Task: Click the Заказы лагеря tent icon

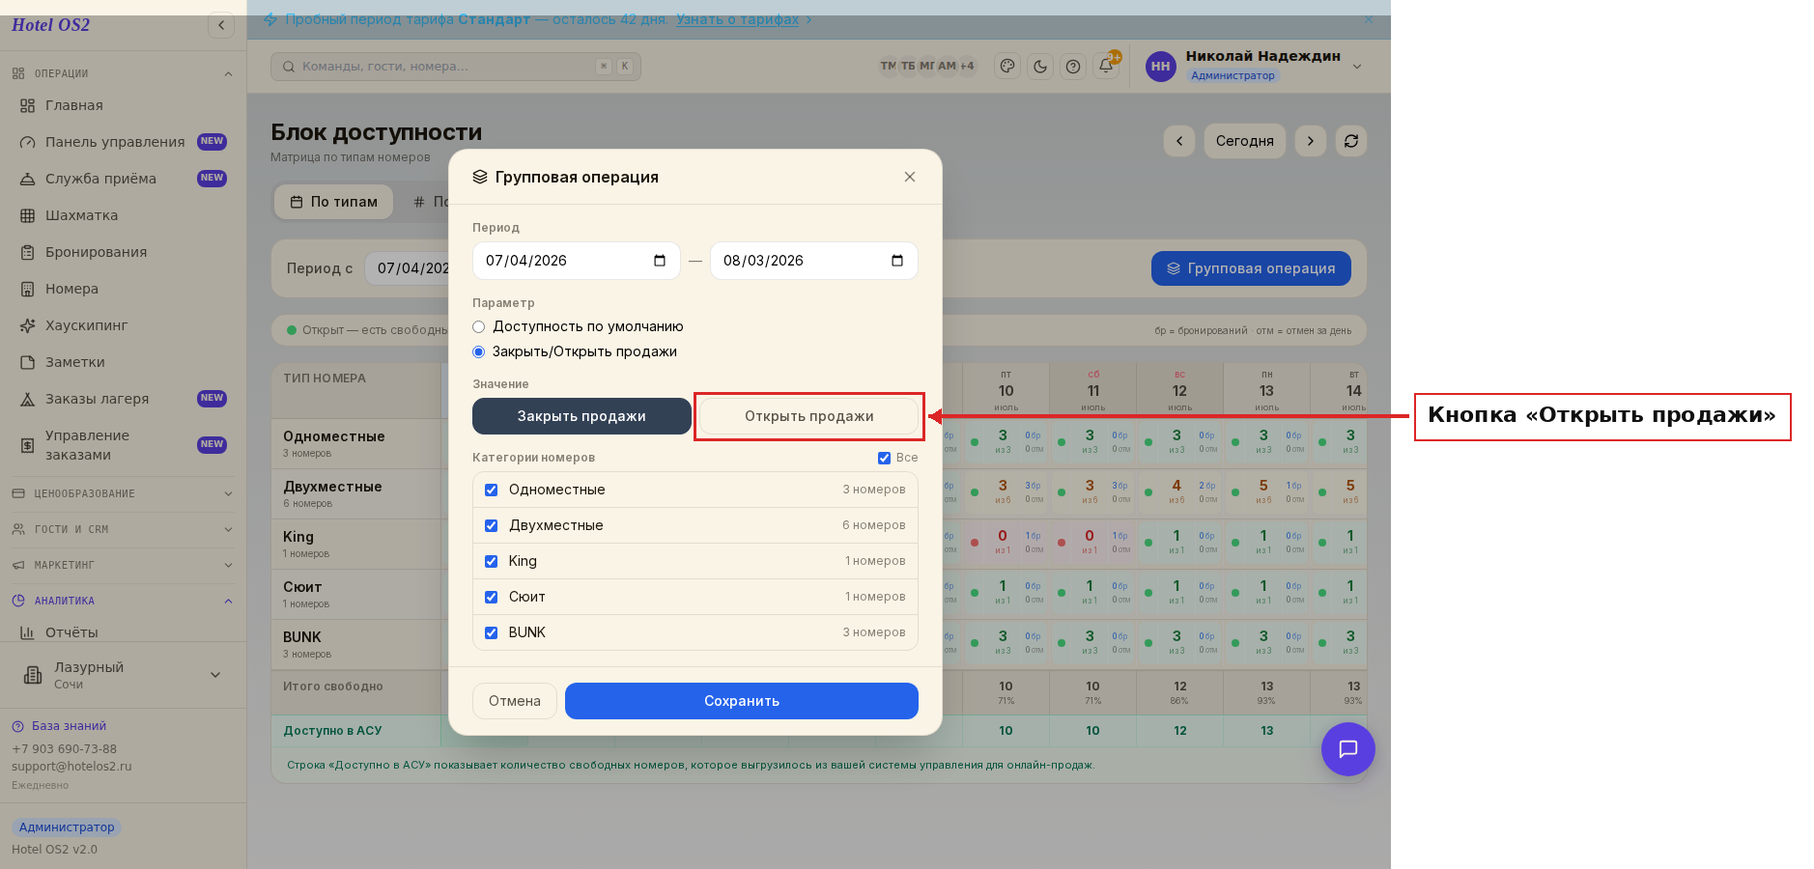Action: (x=27, y=399)
